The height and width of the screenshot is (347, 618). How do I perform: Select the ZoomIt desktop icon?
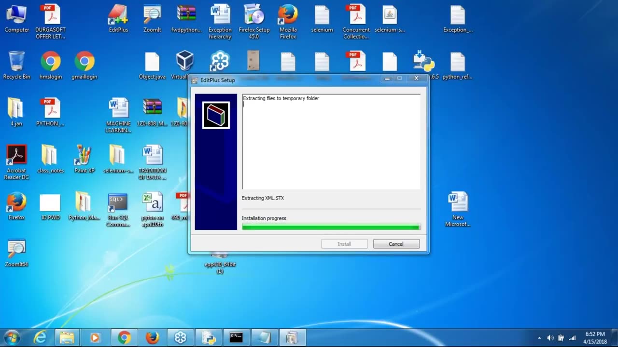[152, 19]
